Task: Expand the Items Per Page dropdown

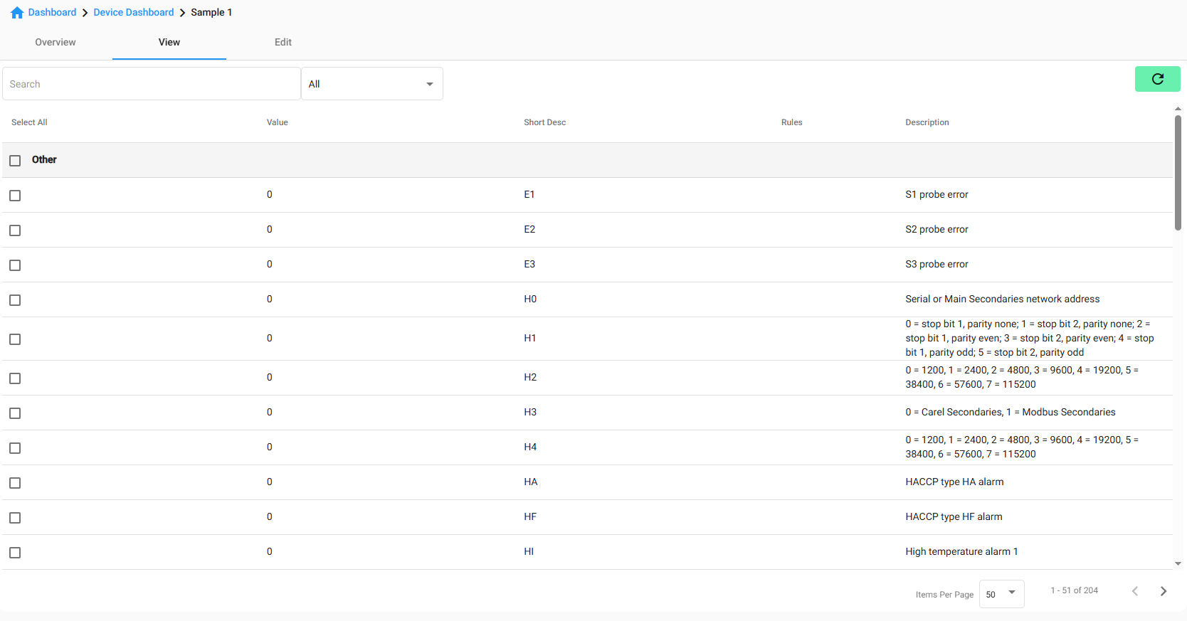Action: [x=1001, y=594]
